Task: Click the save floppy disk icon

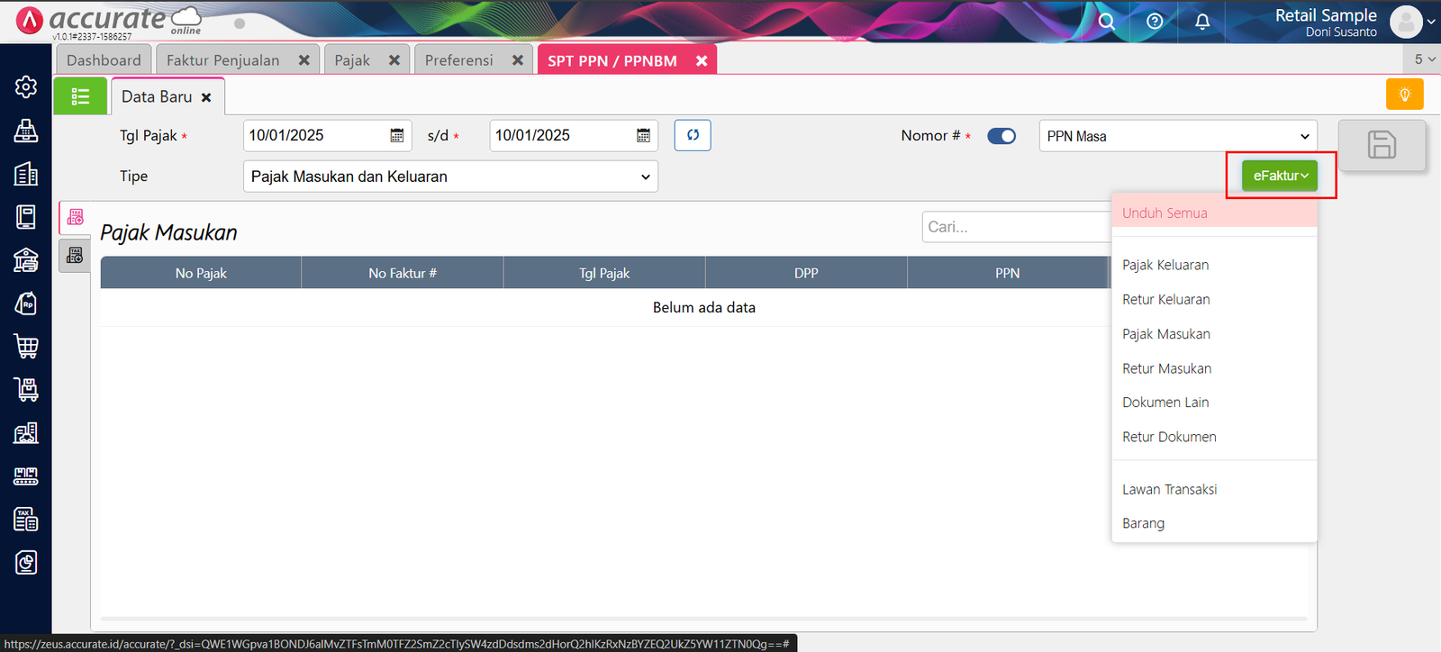Action: (1382, 145)
